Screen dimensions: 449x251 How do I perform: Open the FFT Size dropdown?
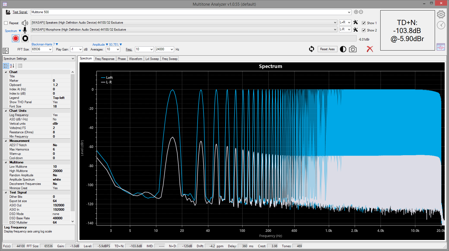(50, 49)
